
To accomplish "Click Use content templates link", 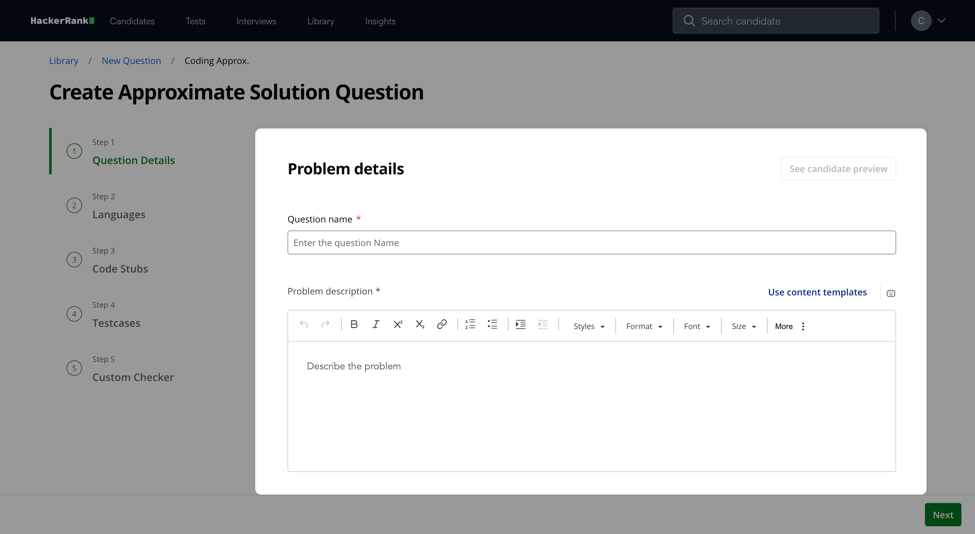I will pyautogui.click(x=817, y=292).
